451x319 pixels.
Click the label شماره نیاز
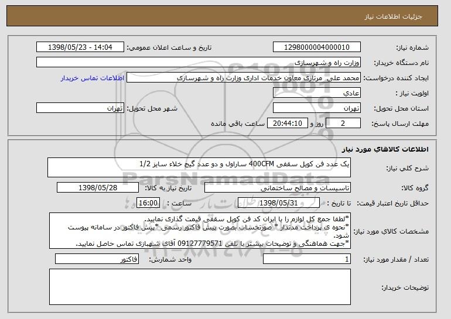click(412, 48)
